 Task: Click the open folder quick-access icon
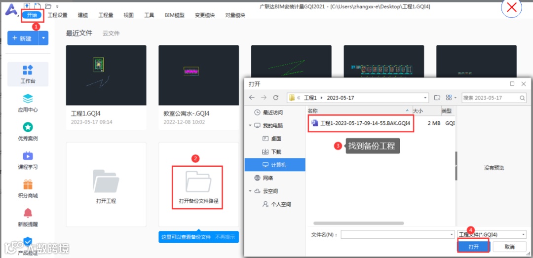coord(48,6)
